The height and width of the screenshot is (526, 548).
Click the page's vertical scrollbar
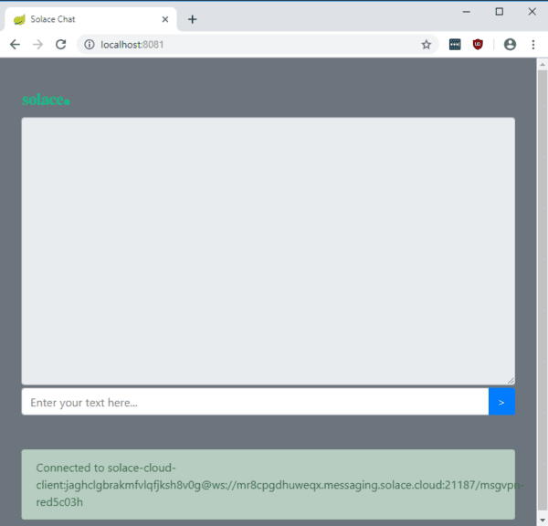(x=542, y=274)
